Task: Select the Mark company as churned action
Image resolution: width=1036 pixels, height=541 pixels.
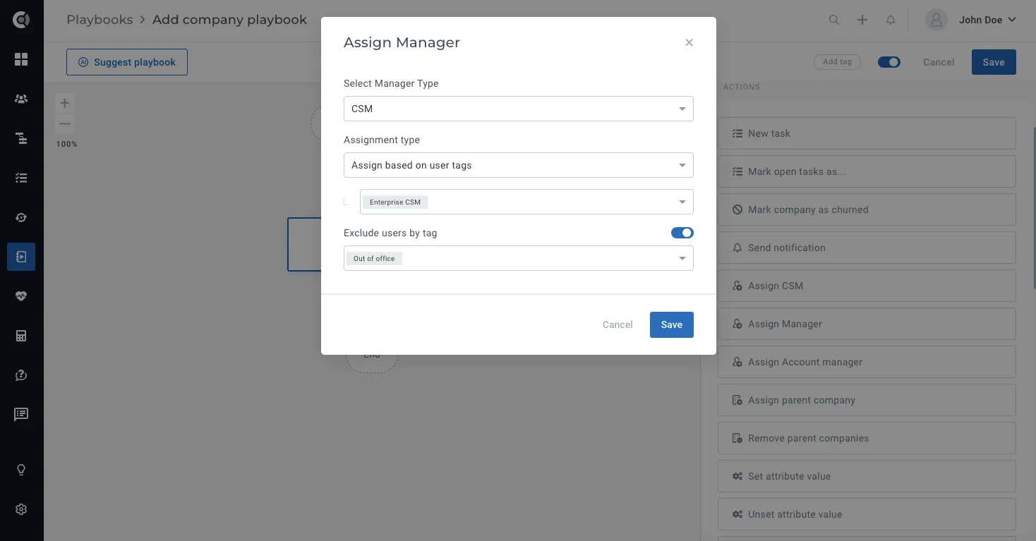Action: (x=867, y=209)
